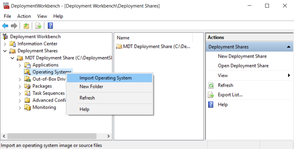Collapse the Deployment Shares actions section arrow
Image resolution: width=294 pixels, height=149 pixels.
289,47
